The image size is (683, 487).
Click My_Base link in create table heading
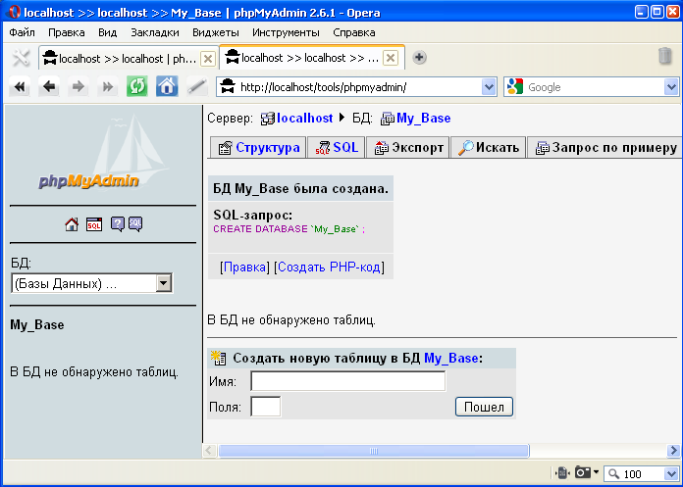[451, 358]
